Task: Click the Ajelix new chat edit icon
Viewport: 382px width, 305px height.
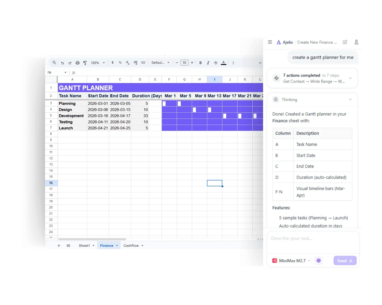Action: (x=345, y=42)
